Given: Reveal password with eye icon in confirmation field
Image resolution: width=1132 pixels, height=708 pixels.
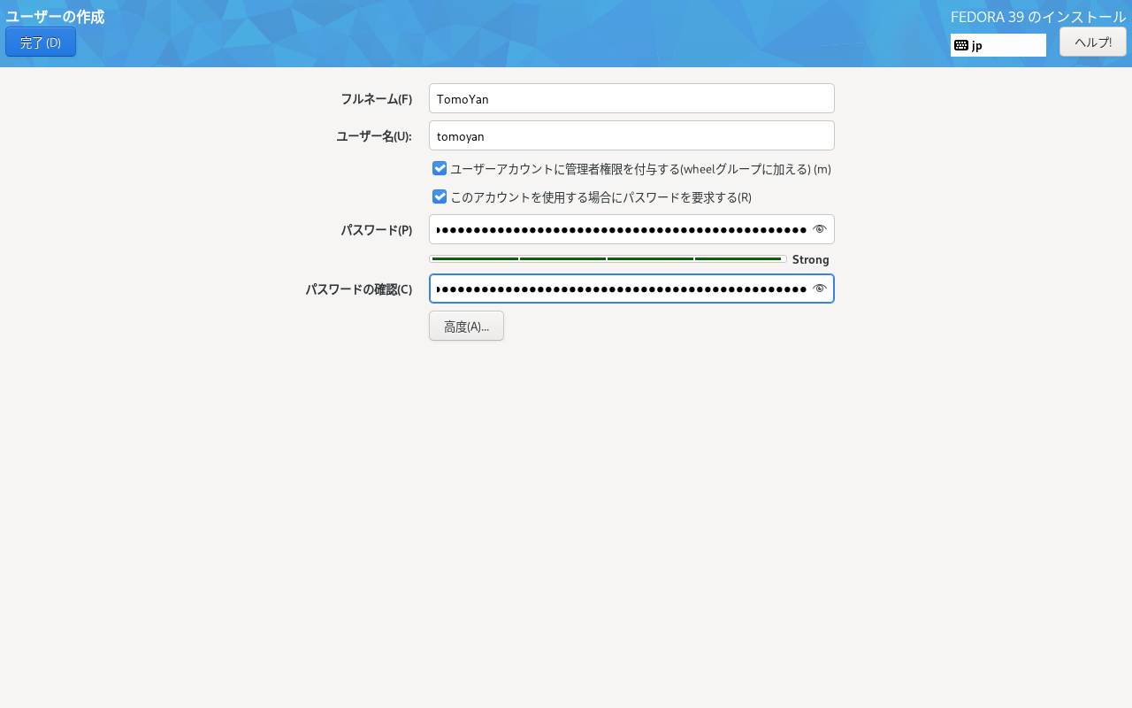Looking at the screenshot, I should click(820, 289).
